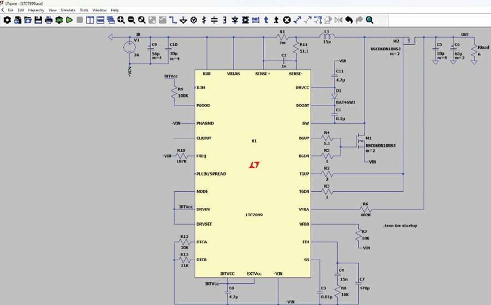Select the Draw Wire tool

pos(173,20)
